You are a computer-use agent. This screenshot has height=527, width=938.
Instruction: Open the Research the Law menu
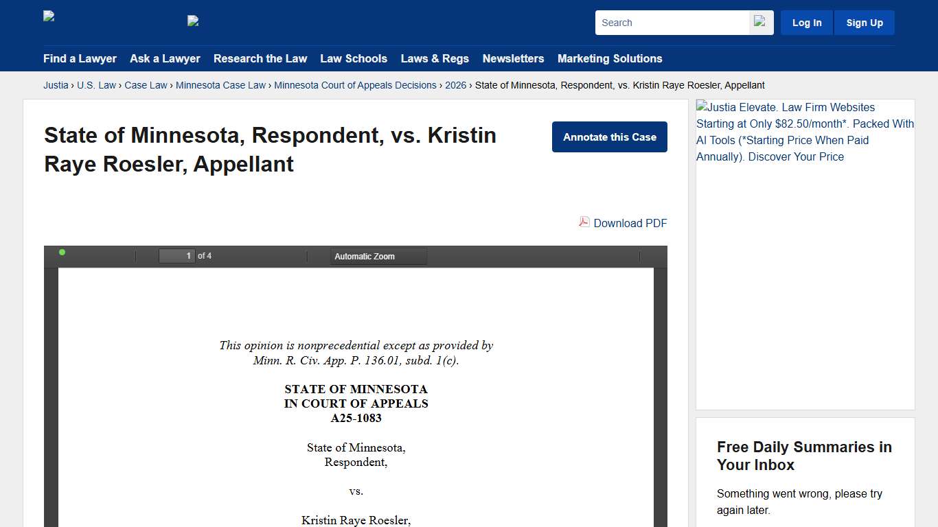coord(260,59)
